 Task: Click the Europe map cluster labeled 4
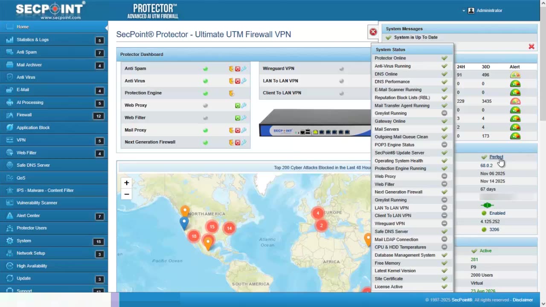(318, 213)
